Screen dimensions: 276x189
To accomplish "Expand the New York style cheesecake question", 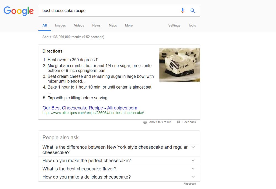I will 193,147.
